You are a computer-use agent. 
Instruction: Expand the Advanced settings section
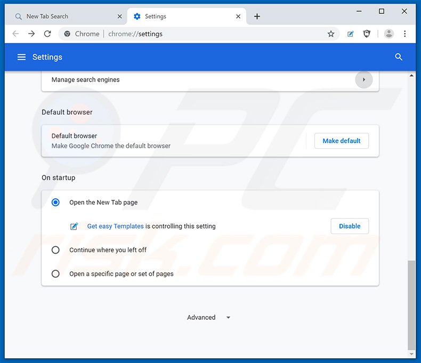[x=208, y=317]
